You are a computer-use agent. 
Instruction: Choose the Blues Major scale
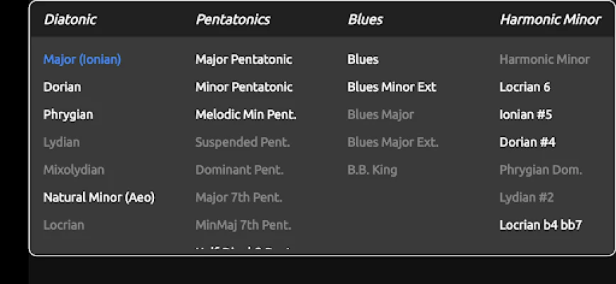pyautogui.click(x=380, y=115)
